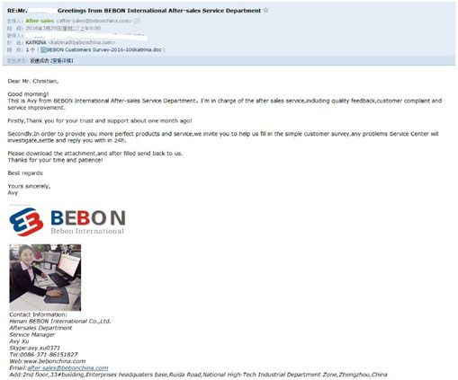Open the contact card icon beside sender address

137,21
